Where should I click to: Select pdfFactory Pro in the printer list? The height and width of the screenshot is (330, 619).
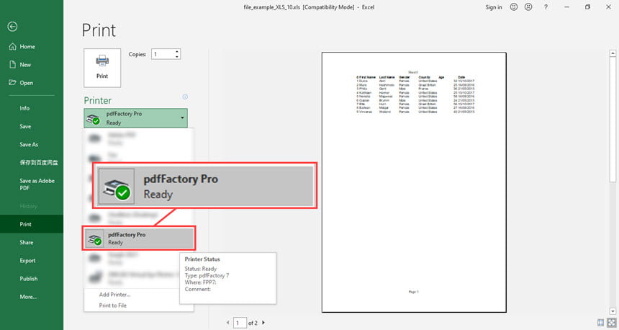[139, 238]
